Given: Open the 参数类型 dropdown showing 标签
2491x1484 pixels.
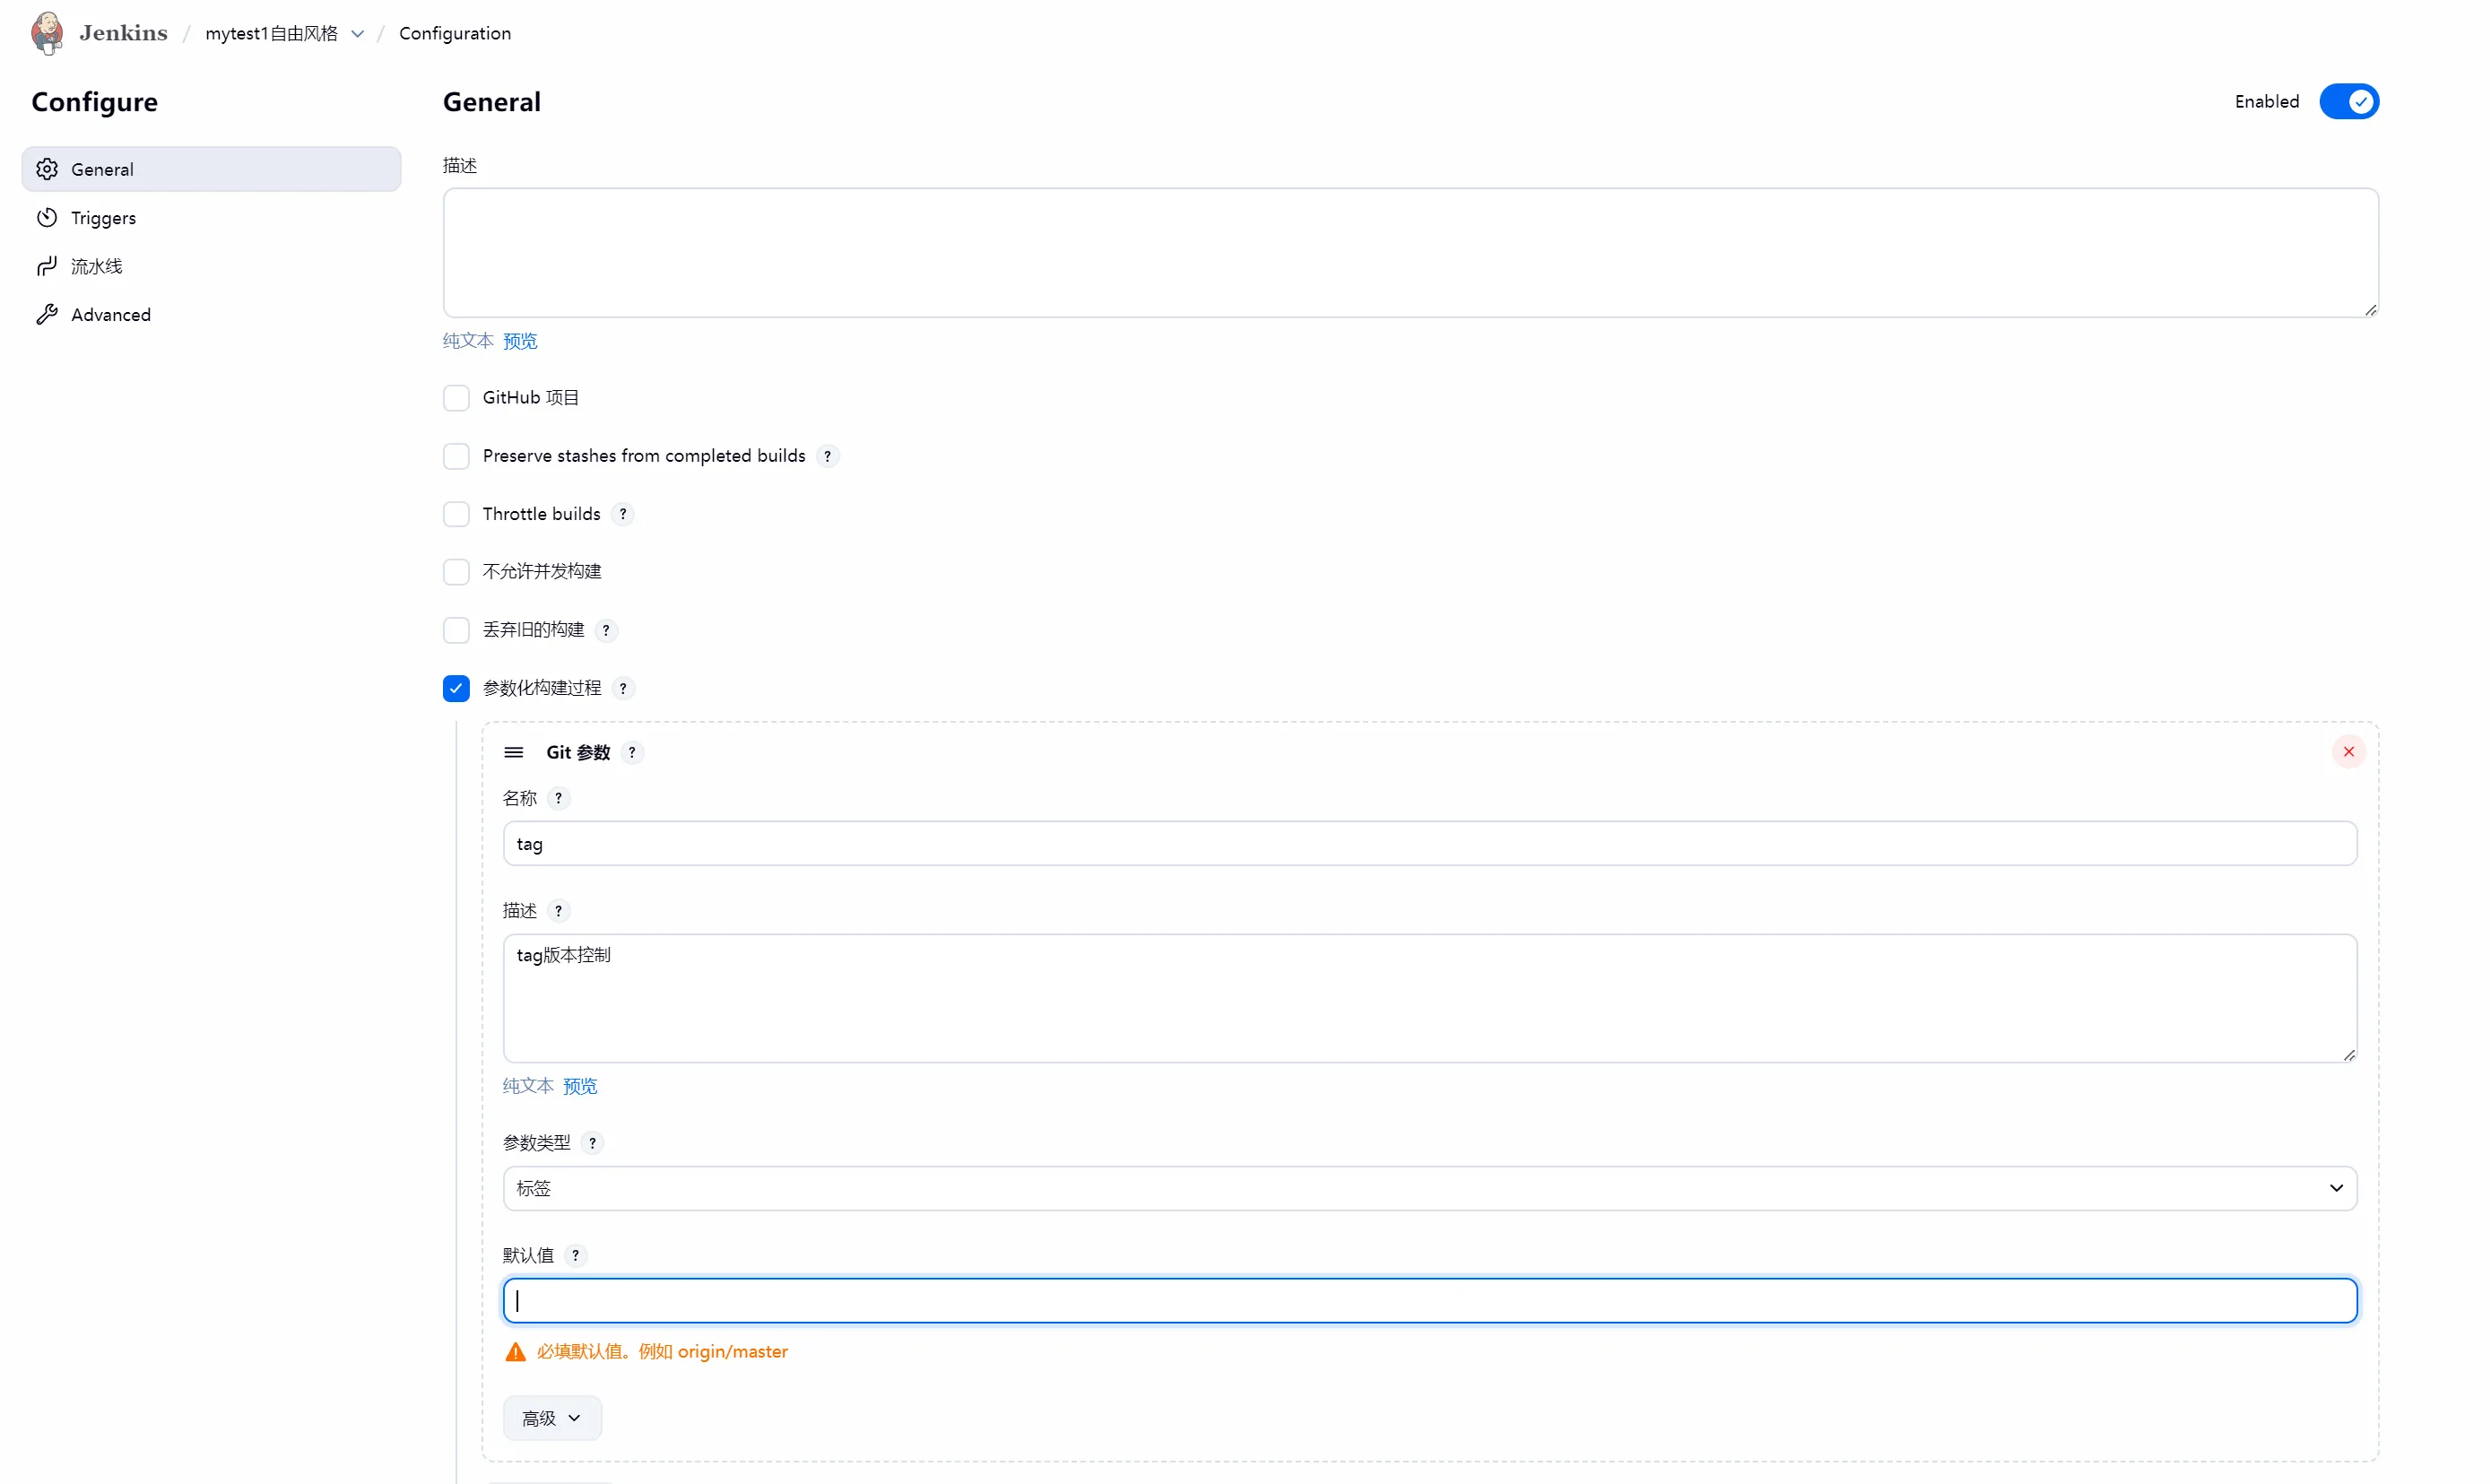Looking at the screenshot, I should click(1429, 1188).
